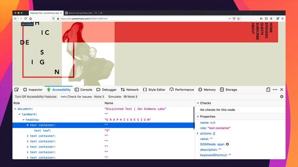Image resolution: width=298 pixels, height=167 pixels.
Task: Click the DOMNode span link
Action: (221, 144)
